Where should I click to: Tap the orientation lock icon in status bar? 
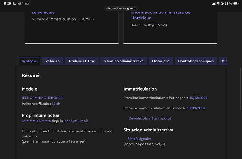coord(222,3)
